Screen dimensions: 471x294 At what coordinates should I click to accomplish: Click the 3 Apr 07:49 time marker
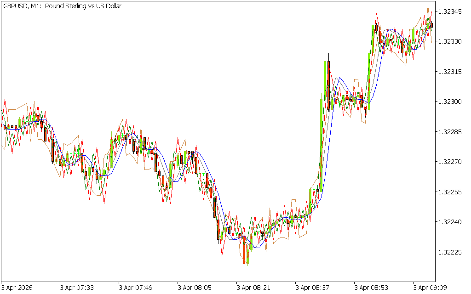click(136, 288)
